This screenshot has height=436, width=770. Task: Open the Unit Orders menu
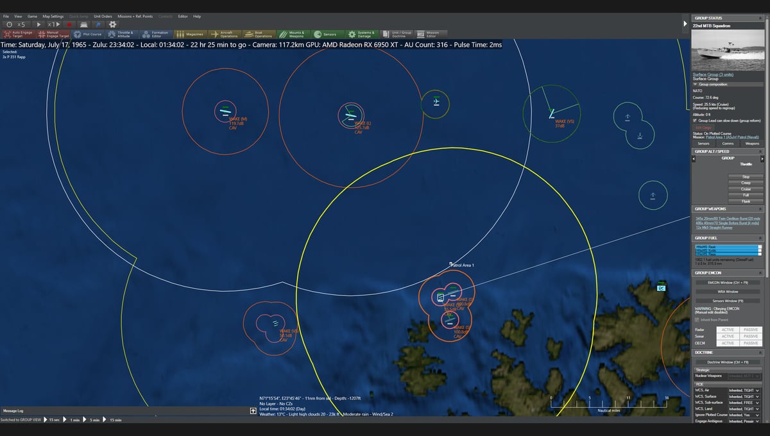click(103, 16)
